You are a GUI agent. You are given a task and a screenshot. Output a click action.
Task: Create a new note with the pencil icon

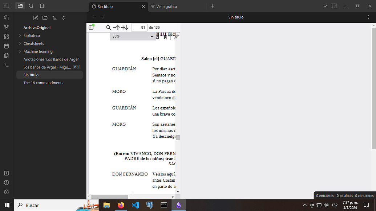click(x=35, y=17)
